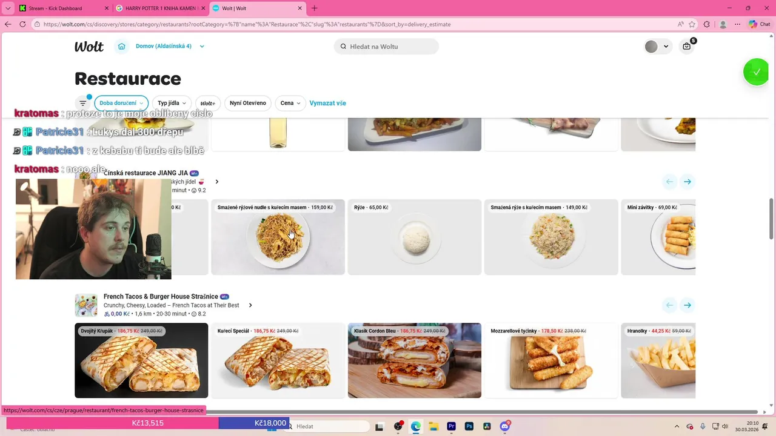Open the Hranolky dish card
This screenshot has width=776, height=436.
[x=658, y=361]
